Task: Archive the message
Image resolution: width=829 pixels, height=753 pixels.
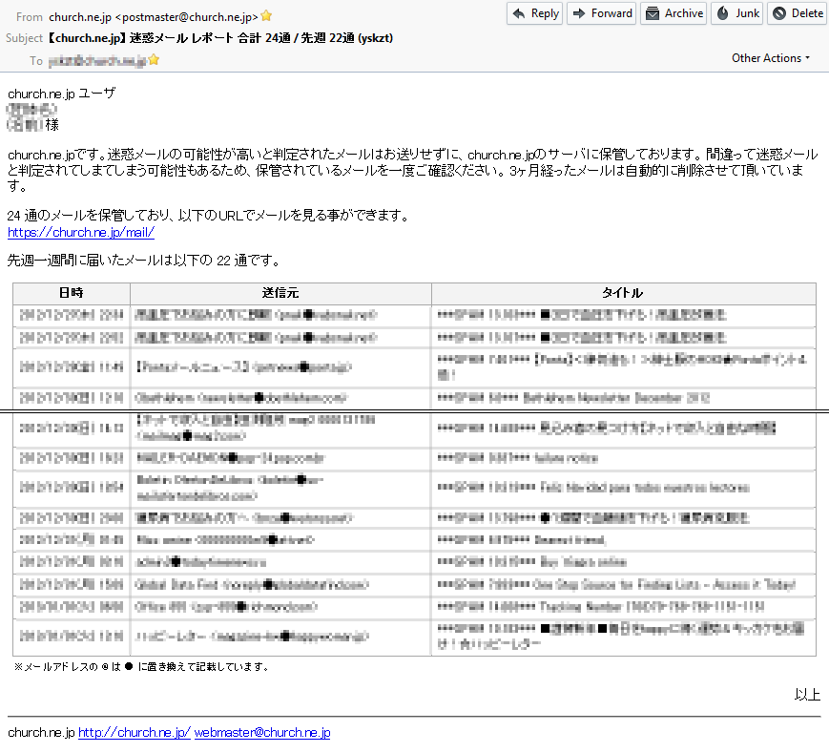Action: (674, 13)
